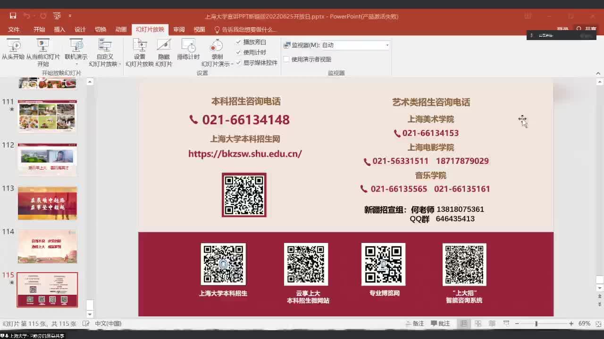Switch to the 开始 ribbon tab
This screenshot has width=604, height=339.
click(39, 29)
